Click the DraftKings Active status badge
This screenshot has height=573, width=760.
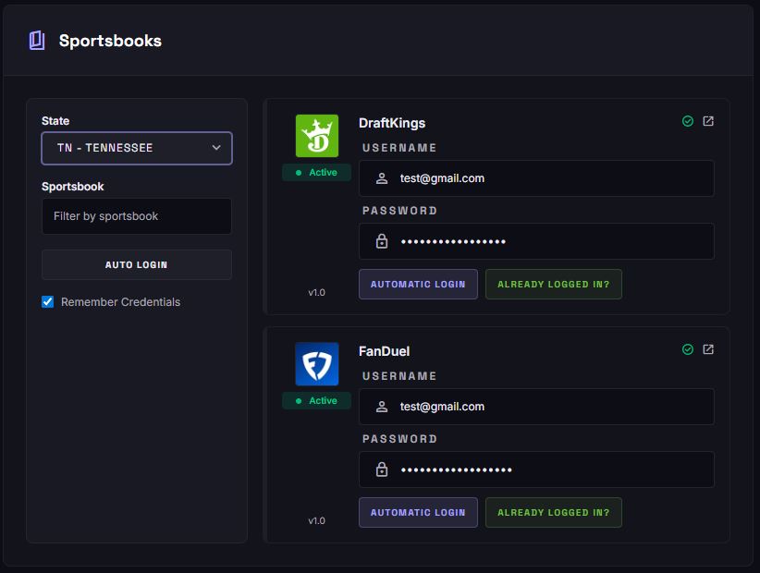coord(316,173)
